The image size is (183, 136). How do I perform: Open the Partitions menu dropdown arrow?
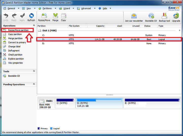[55, 8]
